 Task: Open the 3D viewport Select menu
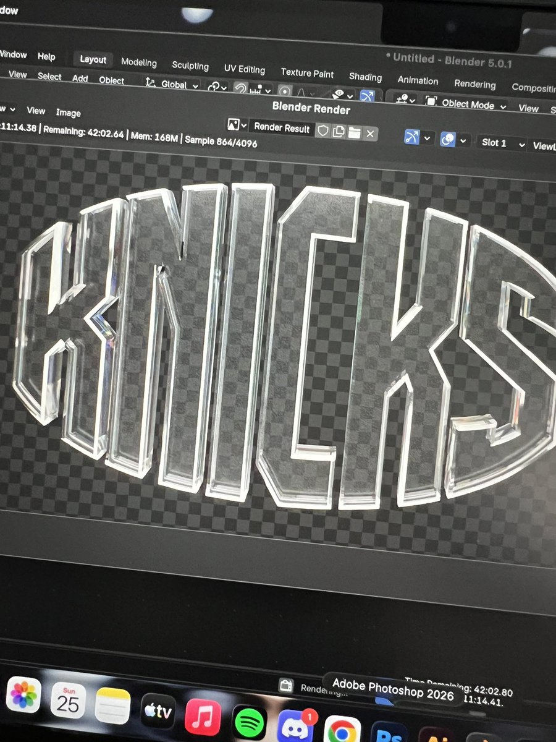[49, 77]
